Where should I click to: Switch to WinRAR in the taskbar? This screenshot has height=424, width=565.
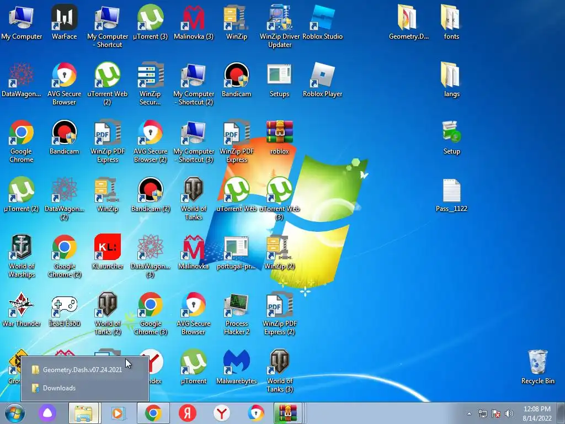pyautogui.click(x=287, y=413)
